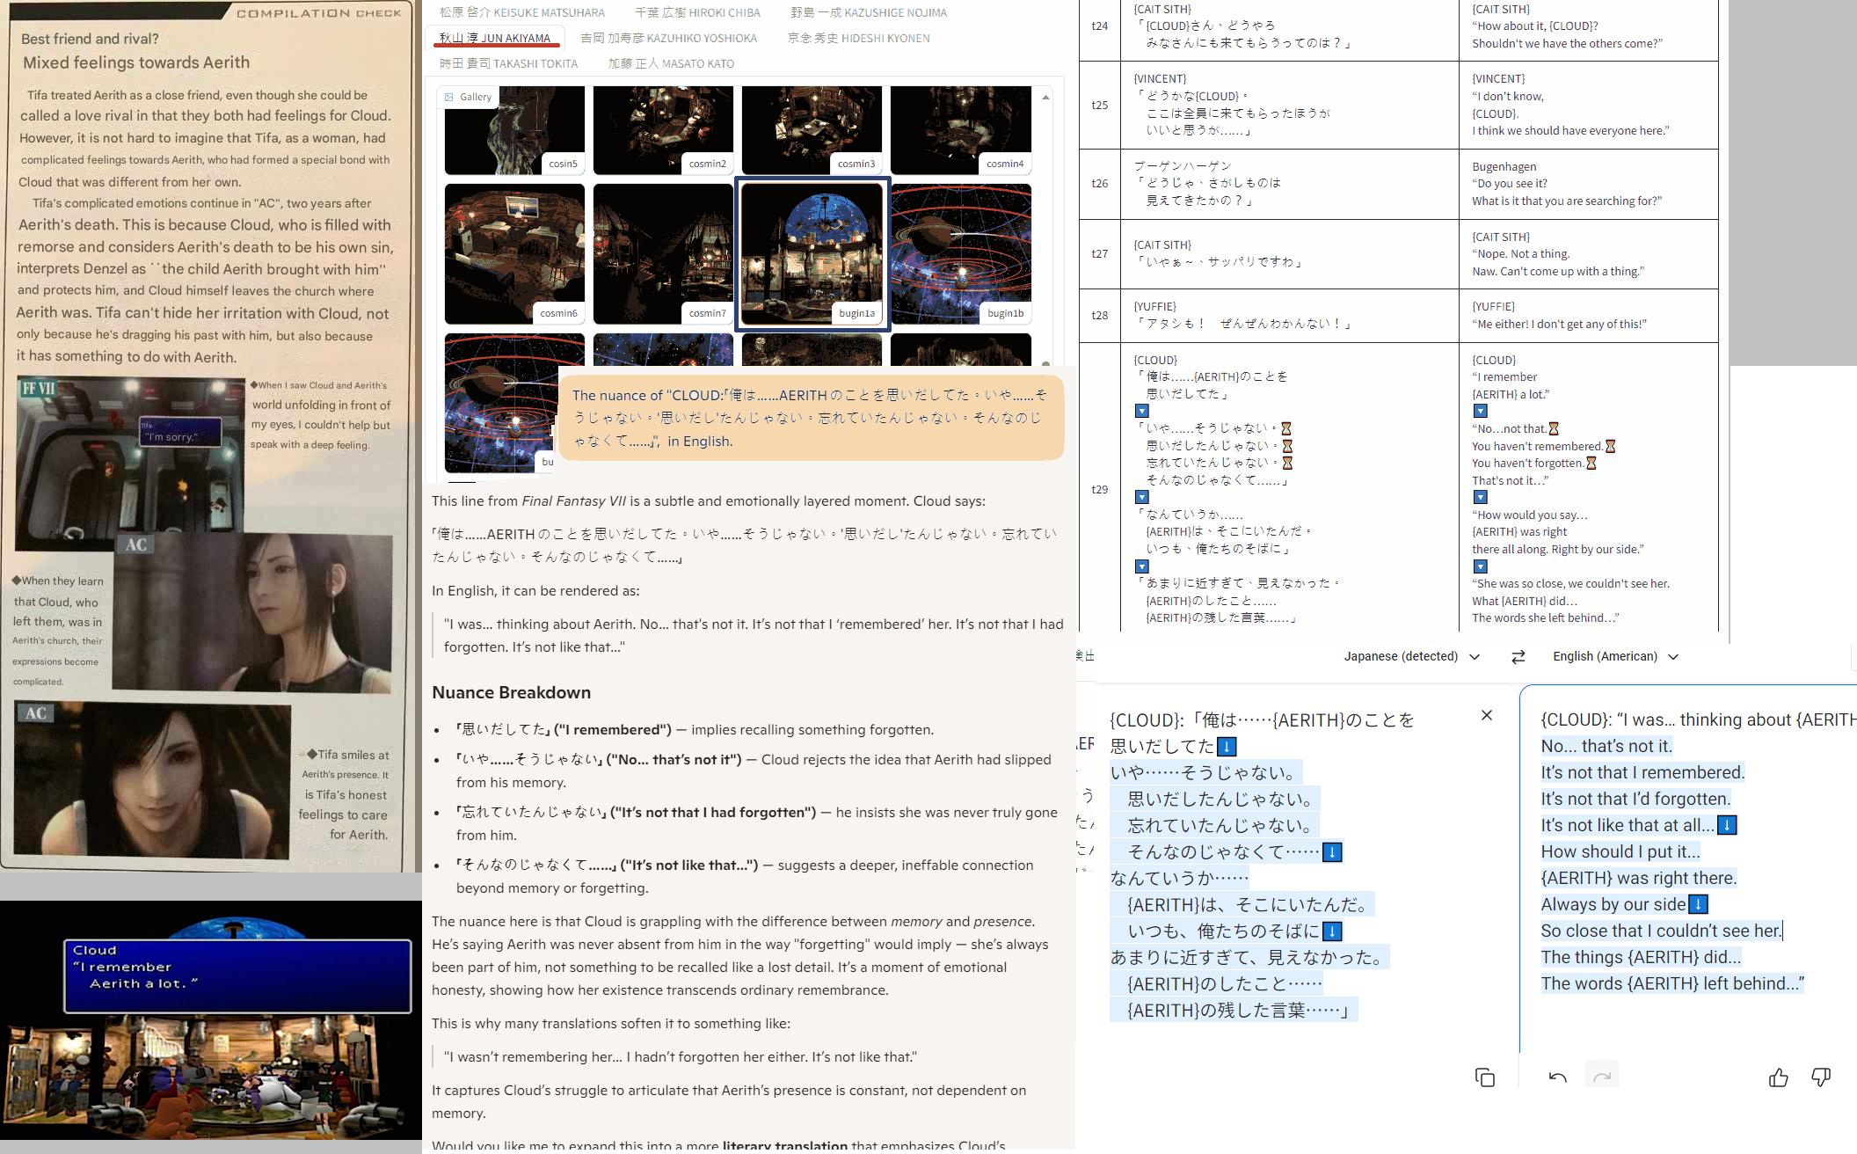Viewport: 1857px width, 1154px height.
Task: Select the JUN AKIYAMA tab
Action: pos(495,39)
